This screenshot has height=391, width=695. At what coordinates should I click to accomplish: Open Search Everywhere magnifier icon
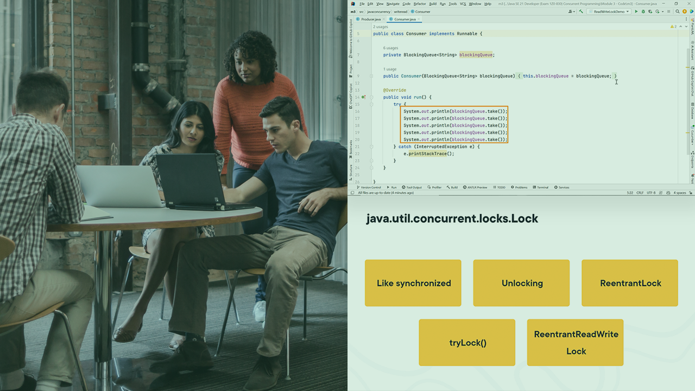click(677, 11)
